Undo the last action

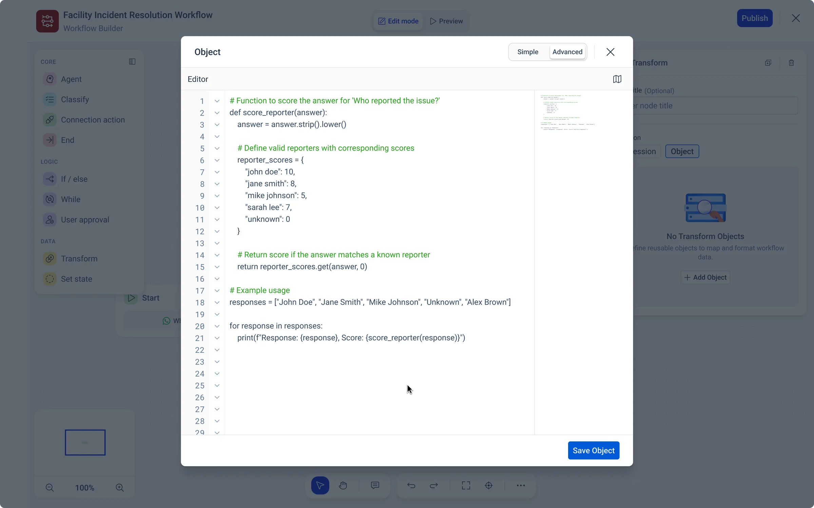[411, 485]
